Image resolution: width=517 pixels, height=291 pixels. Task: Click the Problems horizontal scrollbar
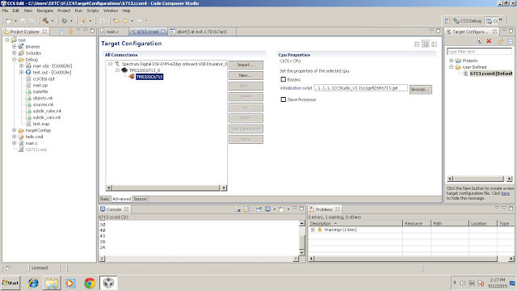[x=411, y=259]
